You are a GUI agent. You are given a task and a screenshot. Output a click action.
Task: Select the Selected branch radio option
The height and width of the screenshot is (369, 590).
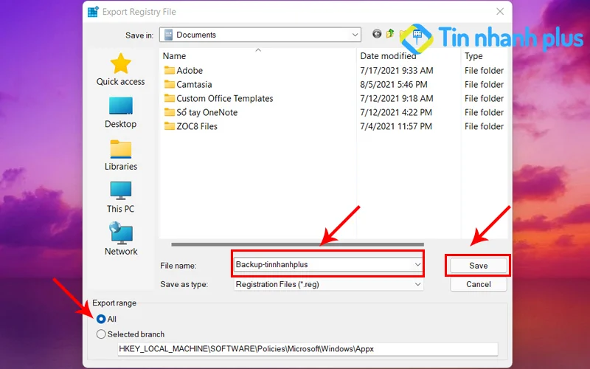(131, 334)
